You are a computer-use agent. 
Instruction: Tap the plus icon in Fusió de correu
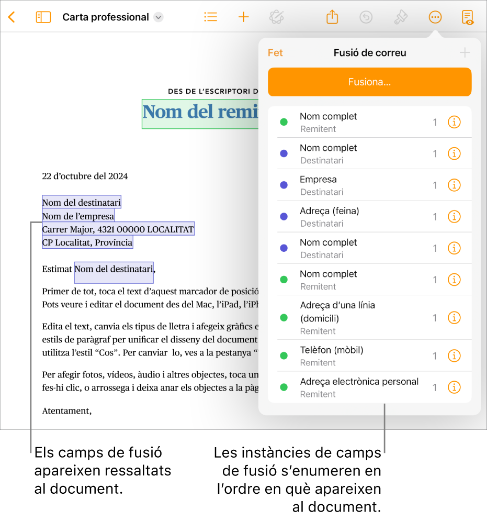465,52
